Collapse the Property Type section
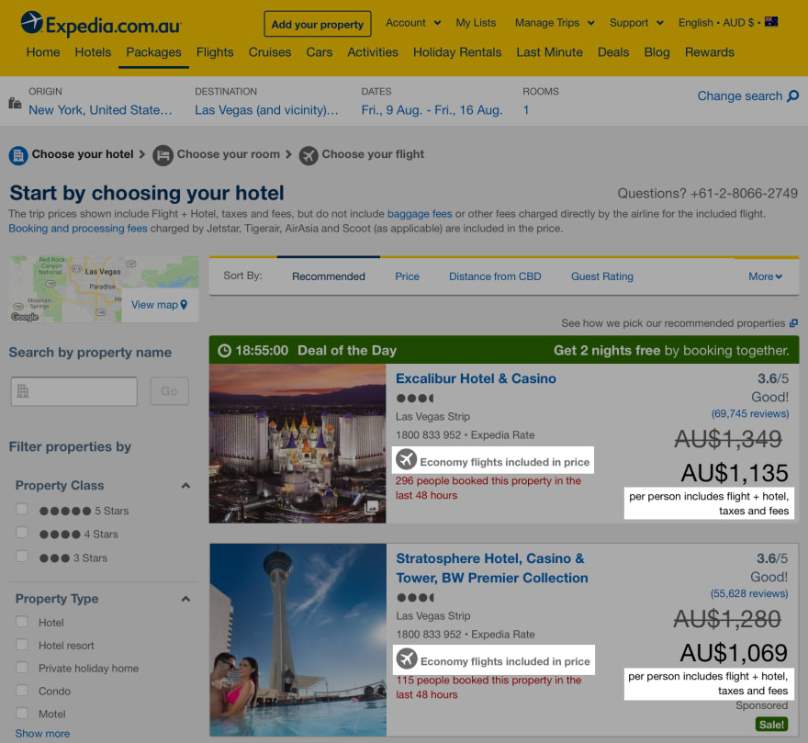Screen dimensions: 808x743 pos(186,599)
